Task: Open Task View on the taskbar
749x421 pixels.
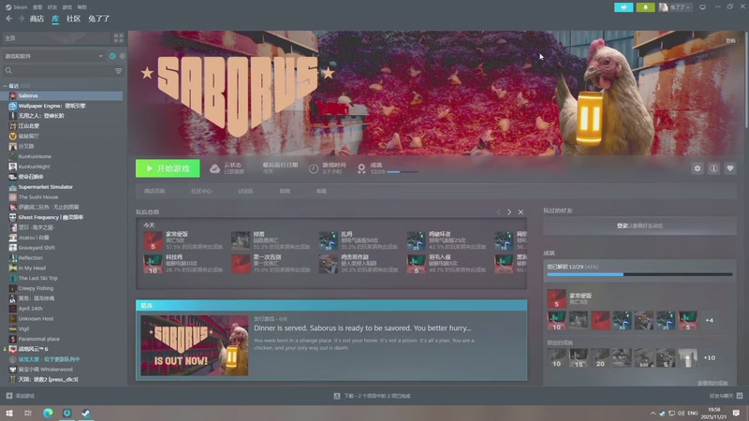Action: pyautogui.click(x=28, y=413)
